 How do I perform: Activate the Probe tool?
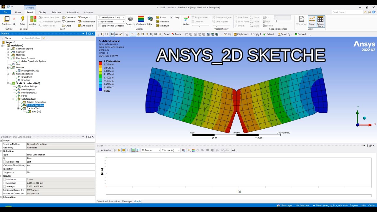[161, 17]
